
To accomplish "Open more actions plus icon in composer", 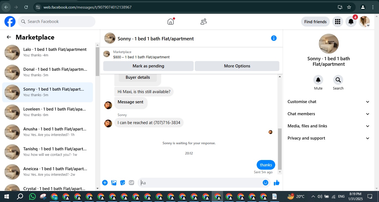I will coord(105,183).
